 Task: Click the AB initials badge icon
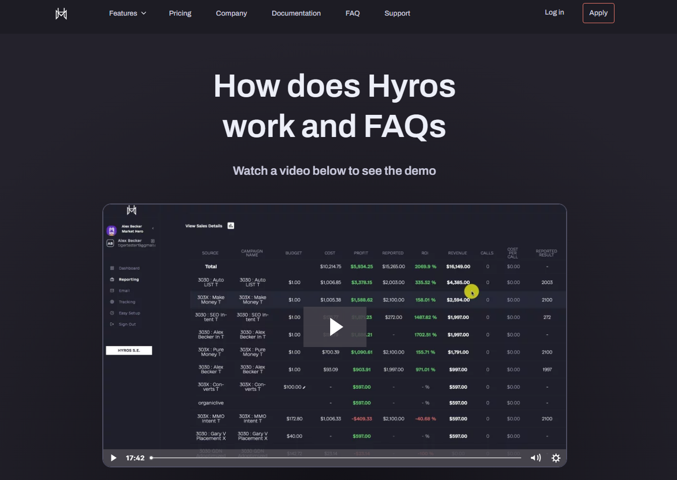(110, 243)
